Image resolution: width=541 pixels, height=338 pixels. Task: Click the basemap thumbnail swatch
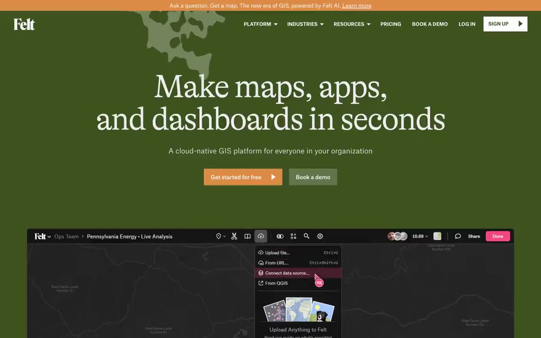click(x=437, y=236)
